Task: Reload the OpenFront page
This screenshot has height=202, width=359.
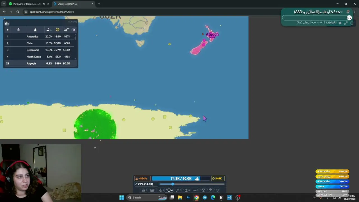Action: pyautogui.click(x=18, y=12)
